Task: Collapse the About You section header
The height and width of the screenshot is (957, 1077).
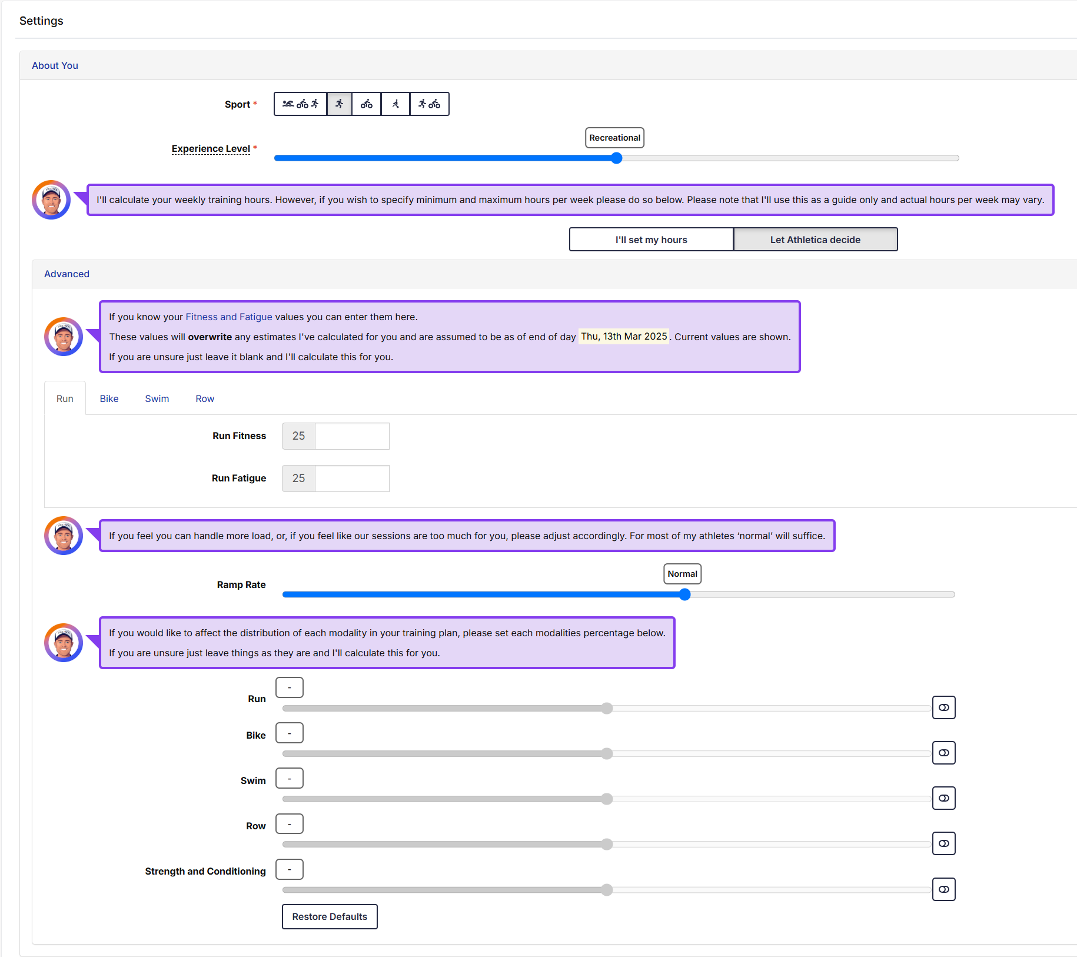Action: point(55,65)
